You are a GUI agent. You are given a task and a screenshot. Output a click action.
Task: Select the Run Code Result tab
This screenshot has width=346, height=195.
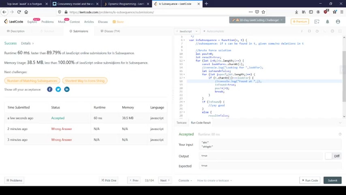click(x=201, y=123)
